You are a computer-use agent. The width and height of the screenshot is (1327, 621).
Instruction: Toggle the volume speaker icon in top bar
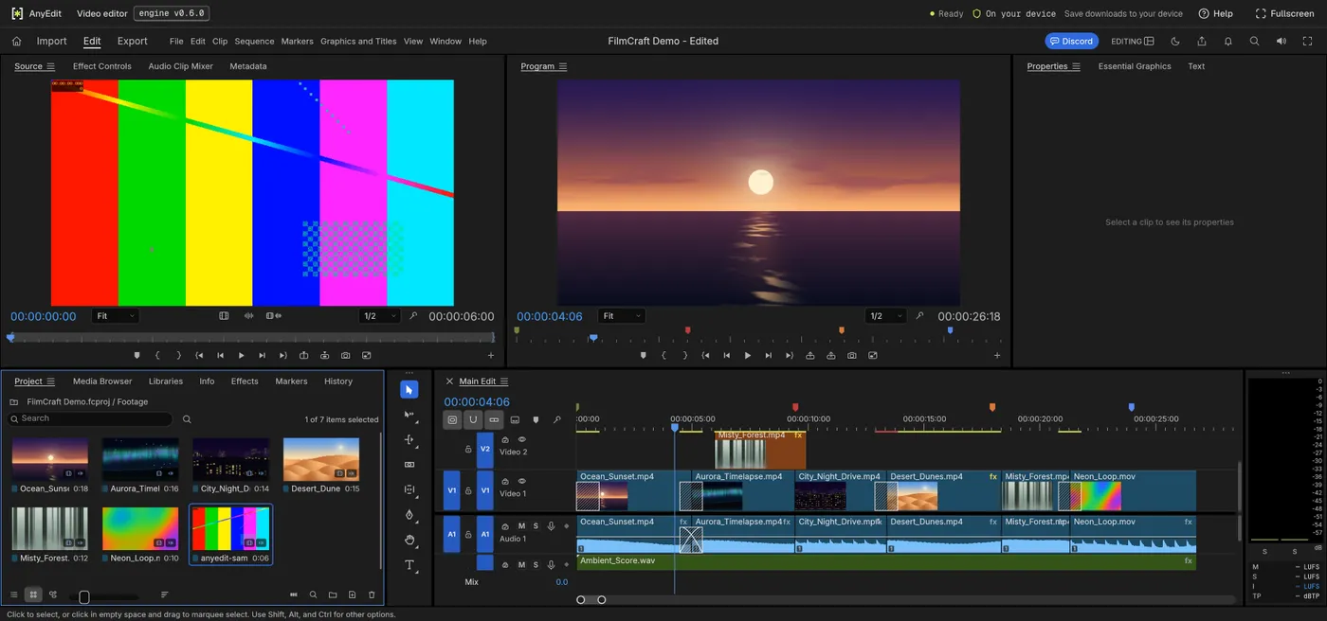click(x=1282, y=41)
